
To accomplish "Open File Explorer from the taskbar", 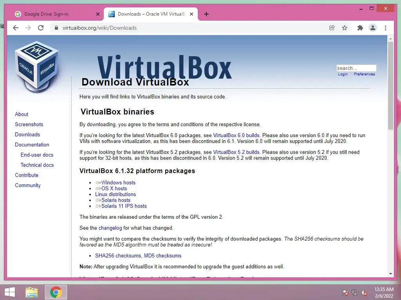I will (x=32, y=292).
